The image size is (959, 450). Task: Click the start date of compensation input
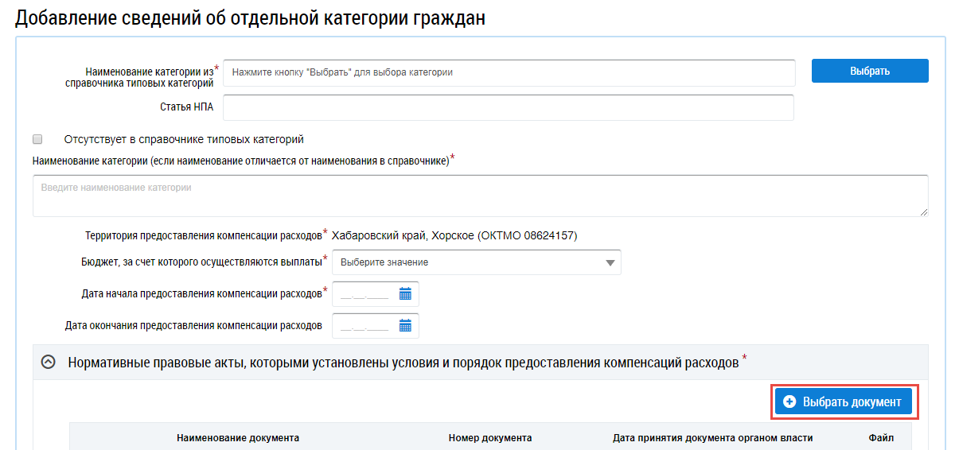[364, 294]
